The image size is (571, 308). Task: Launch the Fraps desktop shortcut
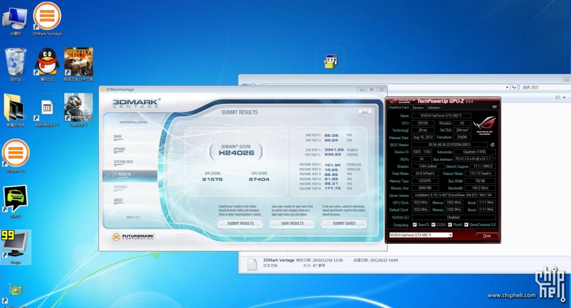tap(16, 247)
